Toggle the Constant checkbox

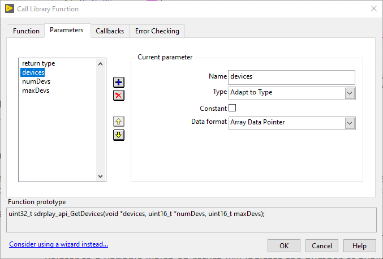point(232,108)
